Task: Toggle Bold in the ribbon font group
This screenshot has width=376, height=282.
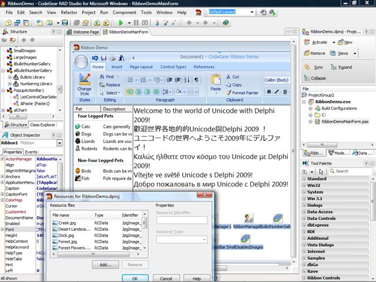Action: [x=269, y=92]
